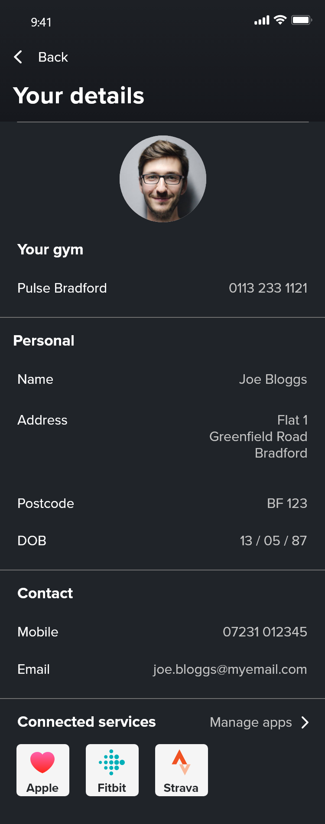Image resolution: width=325 pixels, height=824 pixels.
Task: Tap the postcode value BF 123
Action: click(287, 503)
